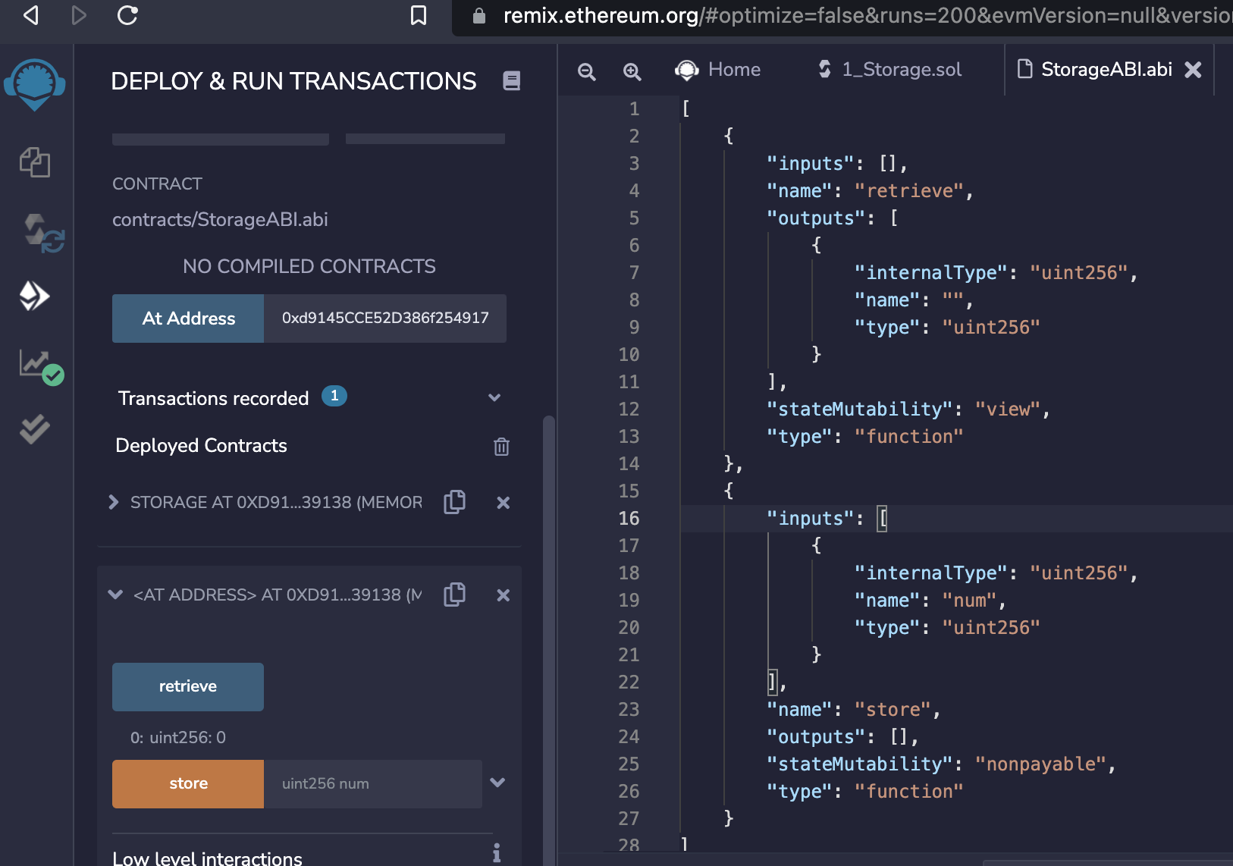Open the Solidity unit testing panel

click(36, 430)
